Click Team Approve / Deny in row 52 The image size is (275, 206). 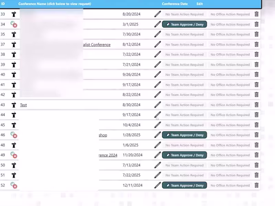[184, 185]
